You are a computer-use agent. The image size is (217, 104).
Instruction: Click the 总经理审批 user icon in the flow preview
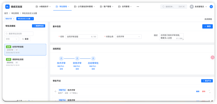click(x=93, y=59)
